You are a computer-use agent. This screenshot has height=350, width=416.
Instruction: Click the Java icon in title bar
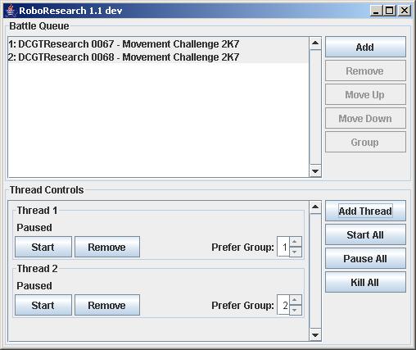click(11, 11)
